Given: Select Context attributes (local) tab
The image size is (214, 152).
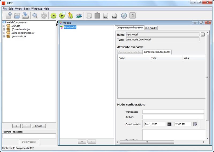Looking at the screenshot, I should click(157, 52).
